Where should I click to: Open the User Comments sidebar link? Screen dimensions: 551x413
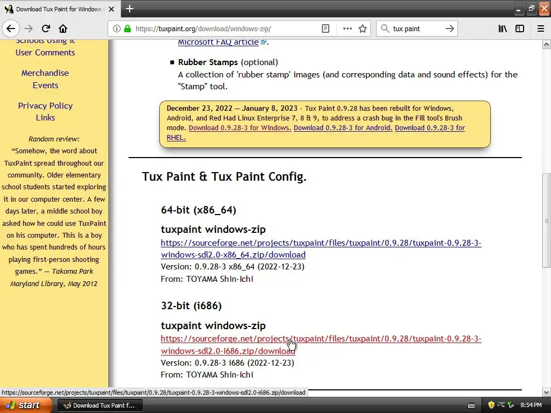point(45,53)
